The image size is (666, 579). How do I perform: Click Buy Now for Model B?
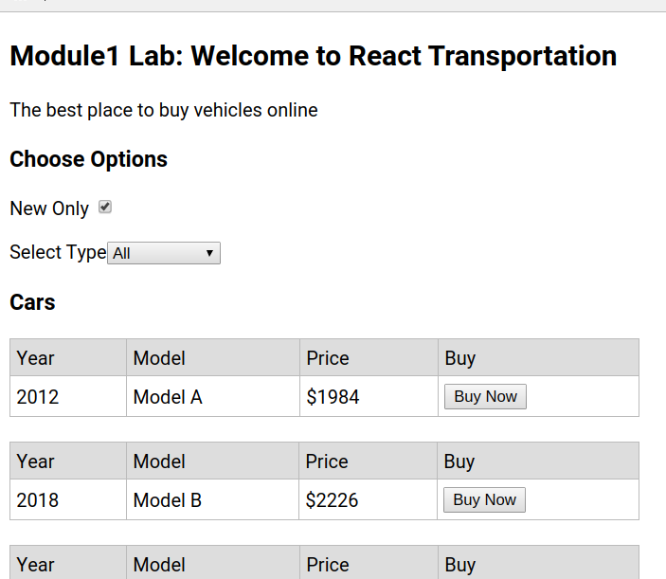(484, 500)
